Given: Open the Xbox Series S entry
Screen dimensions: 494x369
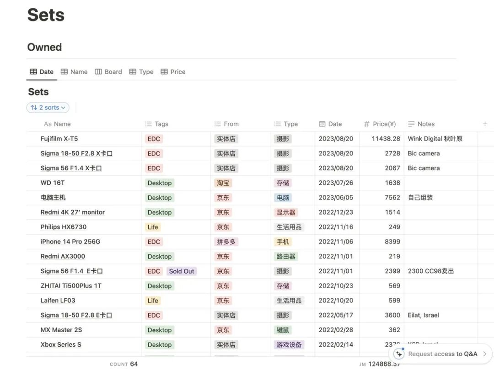Looking at the screenshot, I should pos(61,344).
